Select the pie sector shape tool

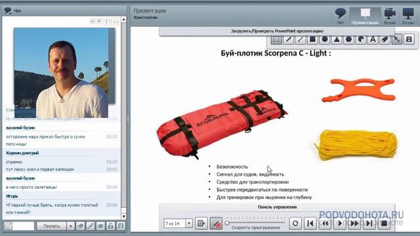click(361, 39)
